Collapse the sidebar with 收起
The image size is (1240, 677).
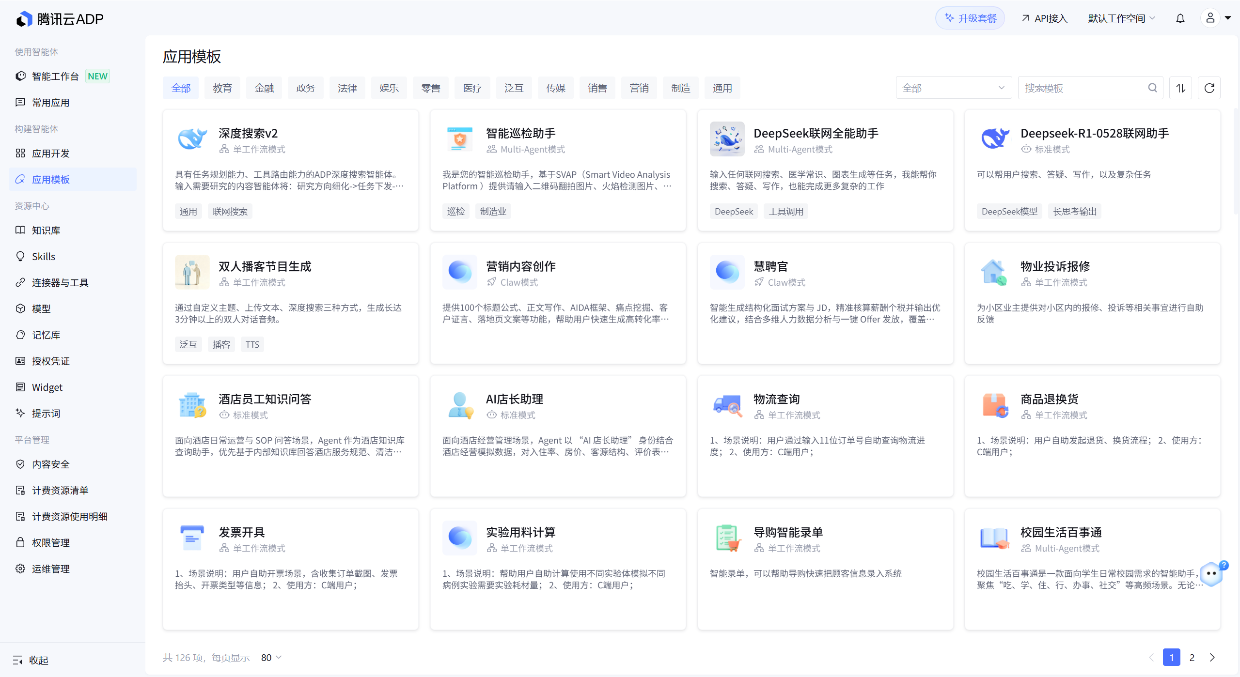(31, 660)
